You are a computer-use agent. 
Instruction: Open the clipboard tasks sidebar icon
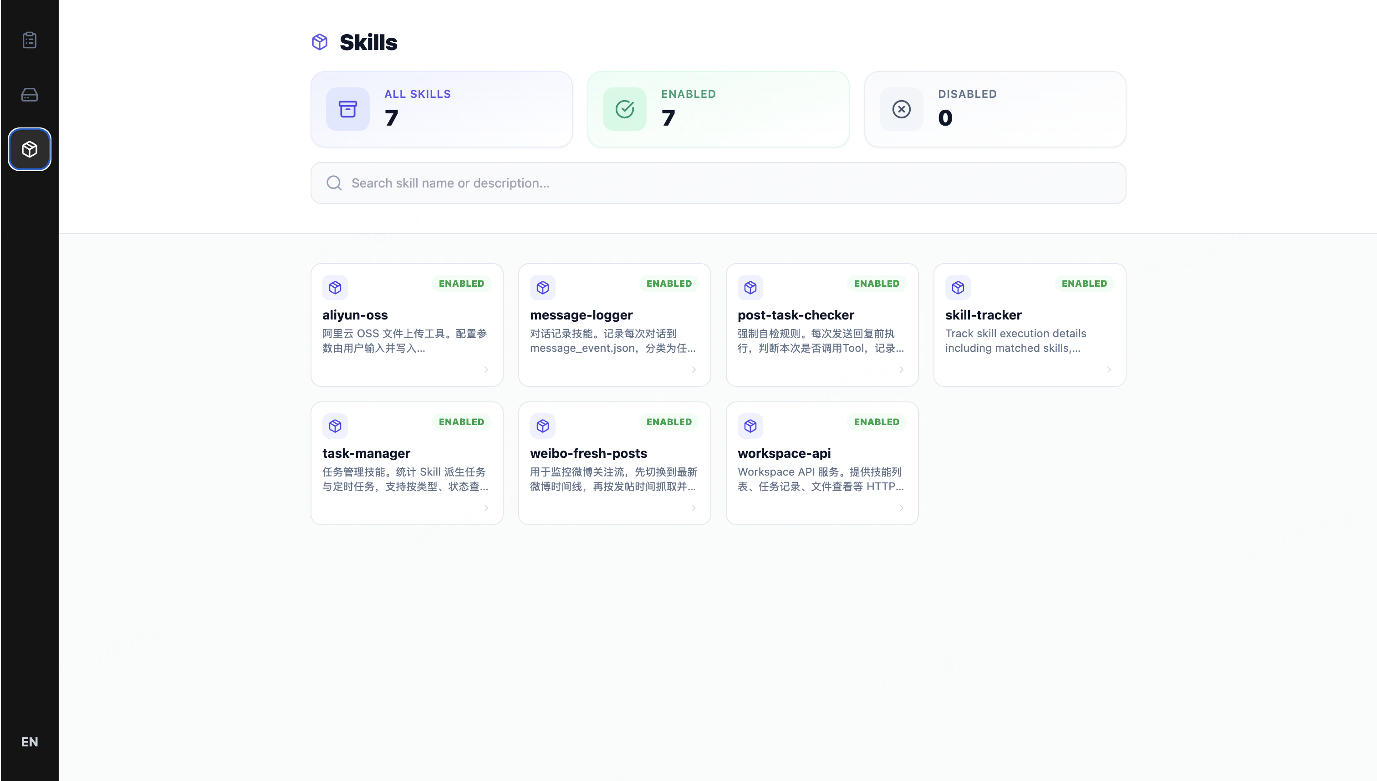[x=30, y=40]
